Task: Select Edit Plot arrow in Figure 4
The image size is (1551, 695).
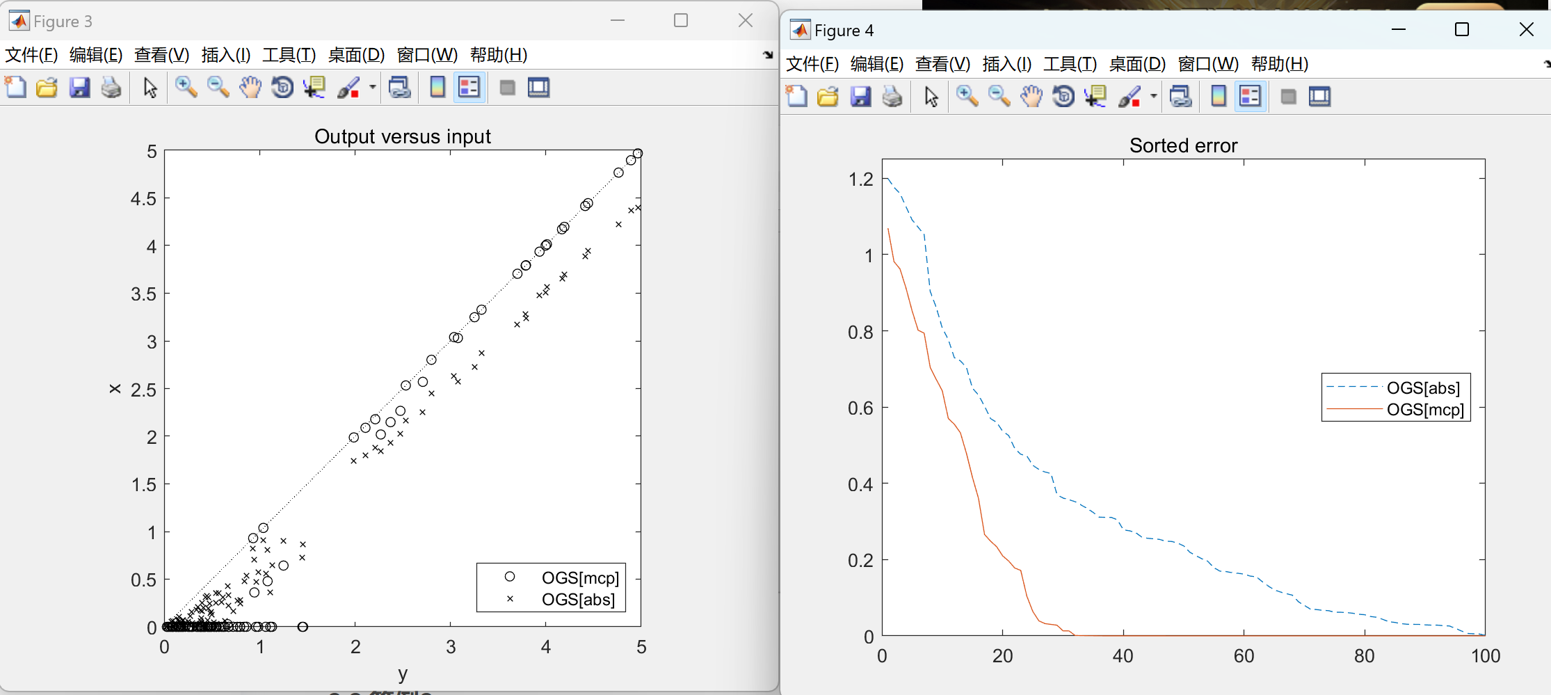Action: tap(931, 97)
